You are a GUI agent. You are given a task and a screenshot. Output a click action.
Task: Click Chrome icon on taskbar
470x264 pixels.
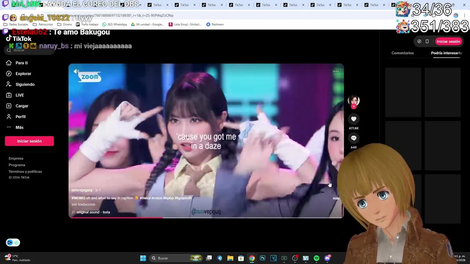click(252, 258)
